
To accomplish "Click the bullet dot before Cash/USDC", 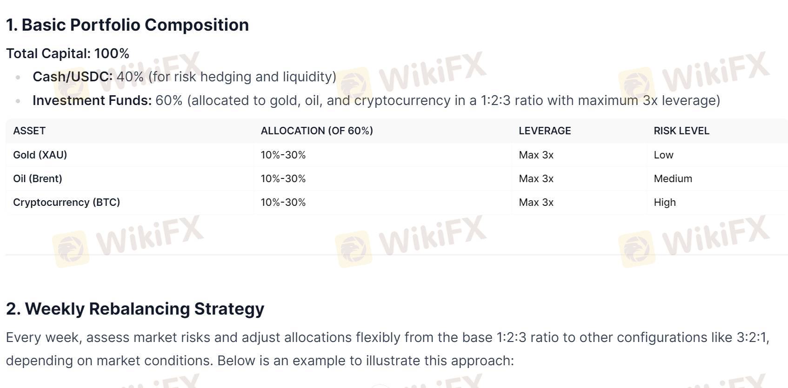I will [x=18, y=77].
